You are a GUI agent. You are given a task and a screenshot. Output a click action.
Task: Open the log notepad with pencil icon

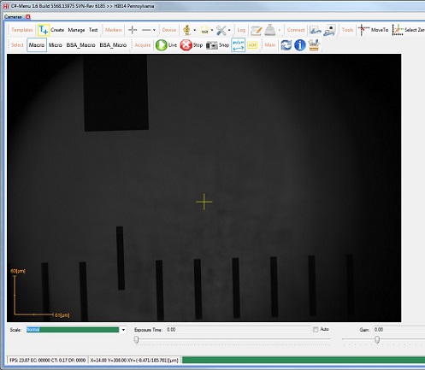pyautogui.click(x=256, y=30)
